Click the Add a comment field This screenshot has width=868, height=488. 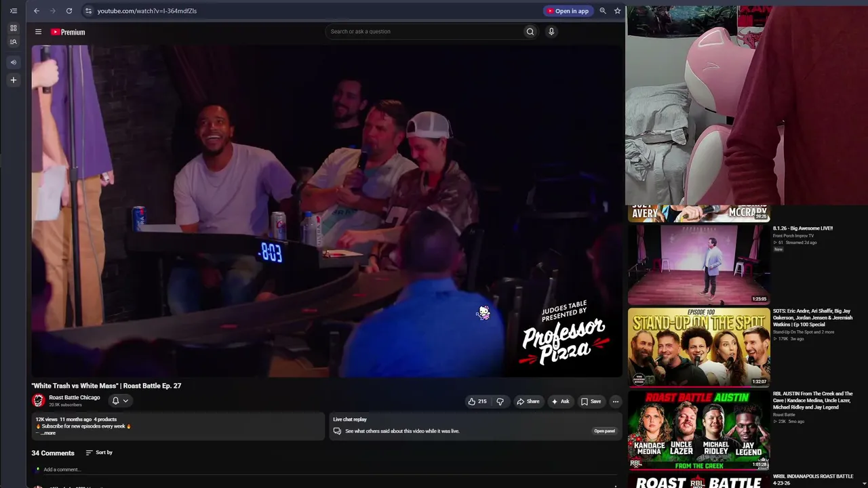(325, 469)
